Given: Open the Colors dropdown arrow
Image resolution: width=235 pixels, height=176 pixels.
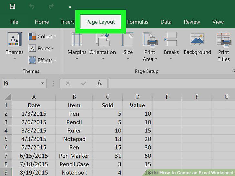Looking at the screenshot, I should click(x=55, y=36).
